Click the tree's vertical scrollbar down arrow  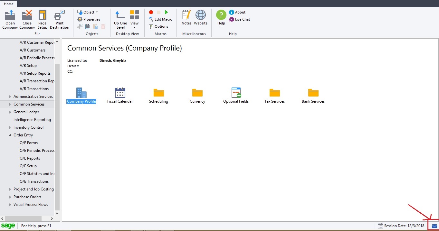pyautogui.click(x=57, y=213)
